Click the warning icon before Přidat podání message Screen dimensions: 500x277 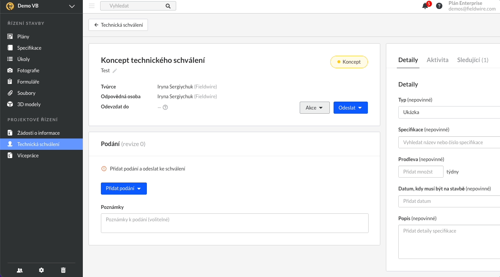tap(104, 169)
